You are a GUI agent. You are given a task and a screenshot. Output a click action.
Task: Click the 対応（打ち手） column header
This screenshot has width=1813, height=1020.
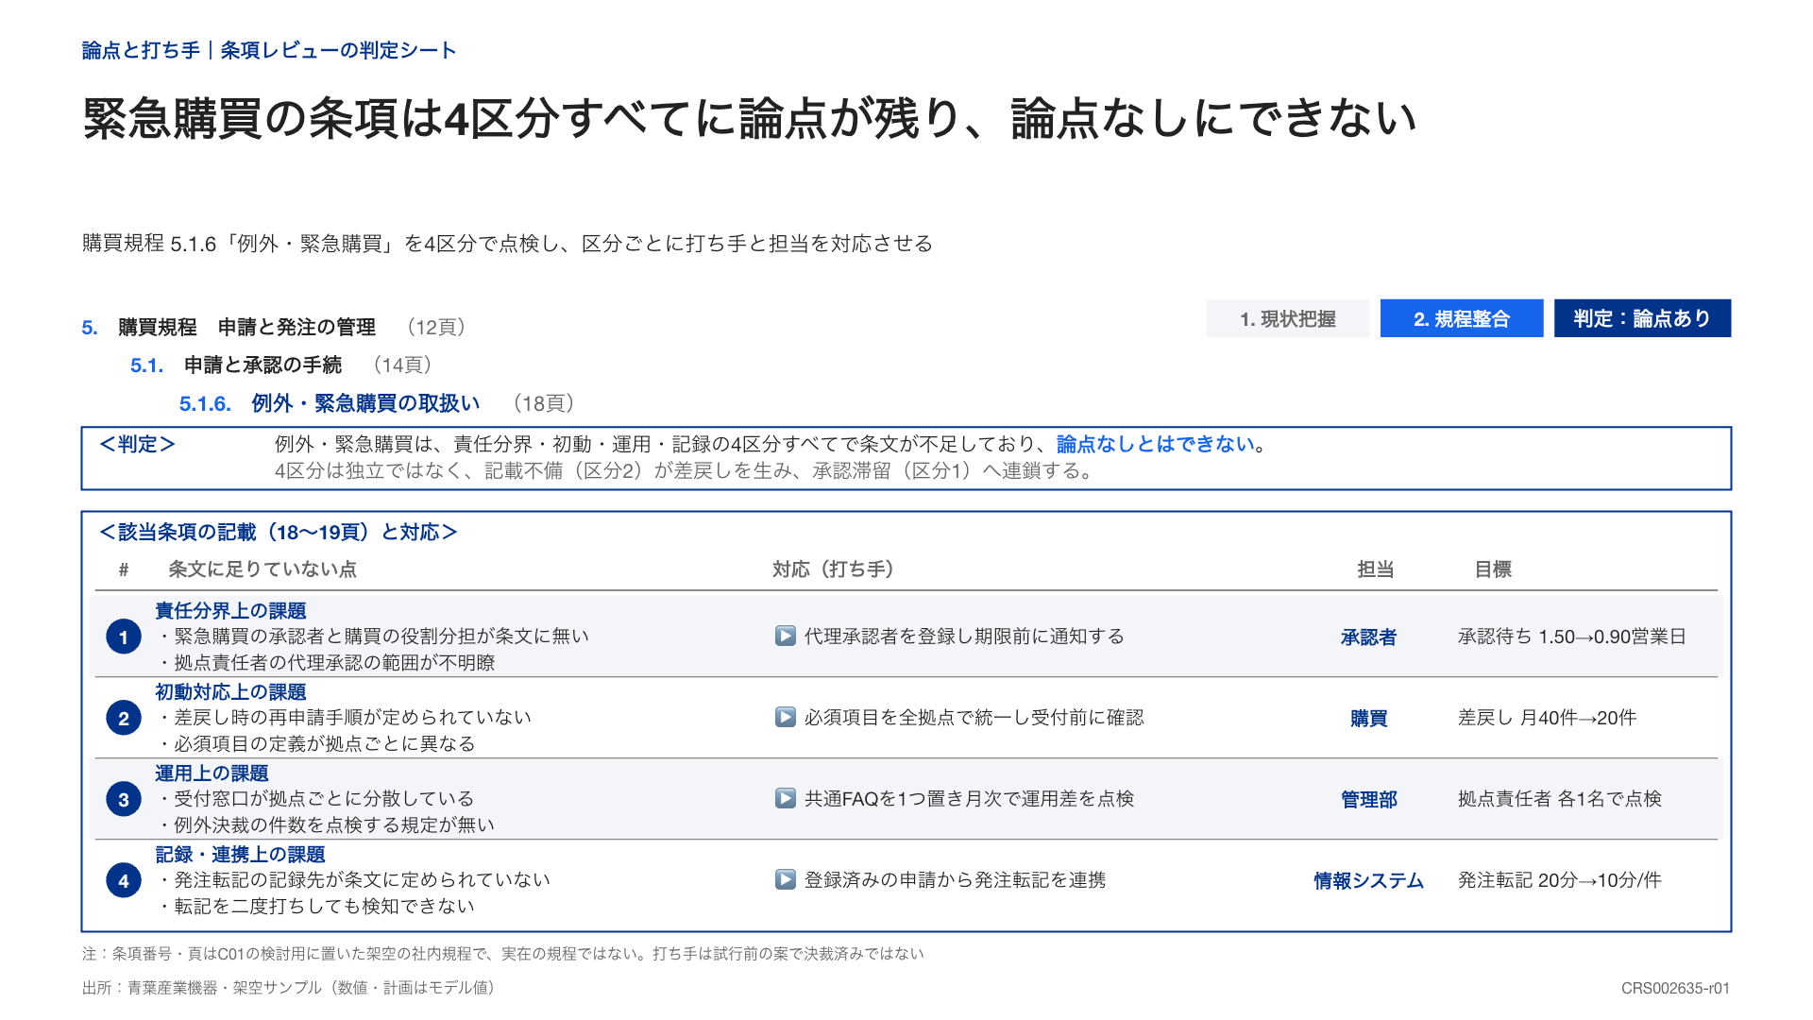coord(833,569)
